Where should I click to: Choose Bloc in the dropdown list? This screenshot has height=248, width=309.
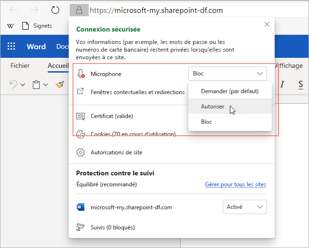pos(230,122)
